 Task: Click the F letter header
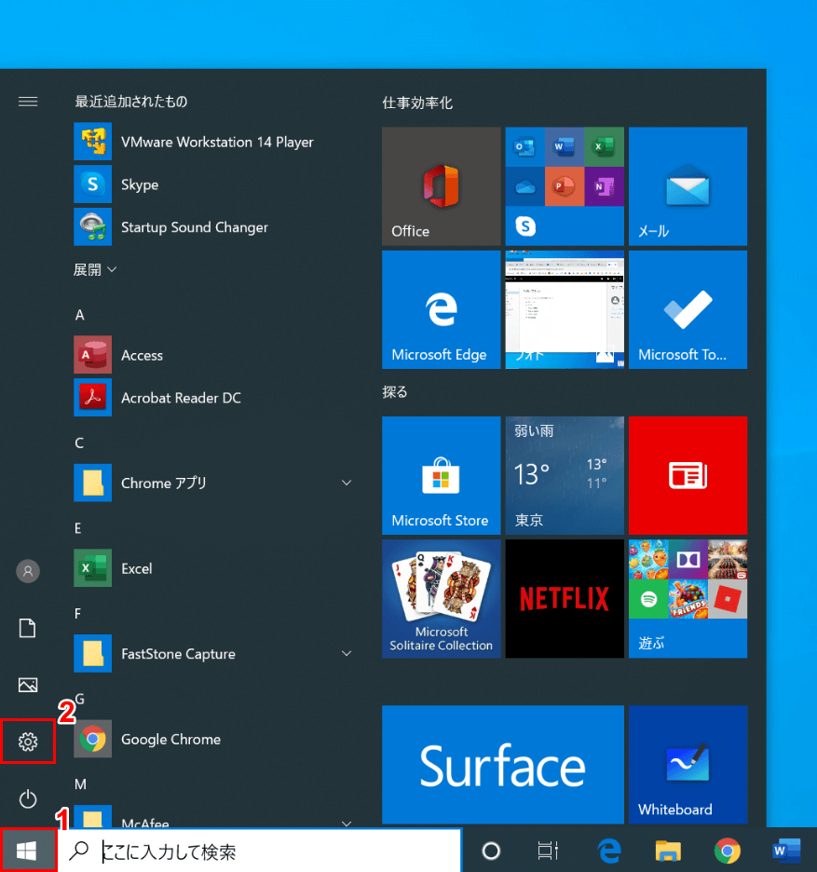pyautogui.click(x=78, y=613)
